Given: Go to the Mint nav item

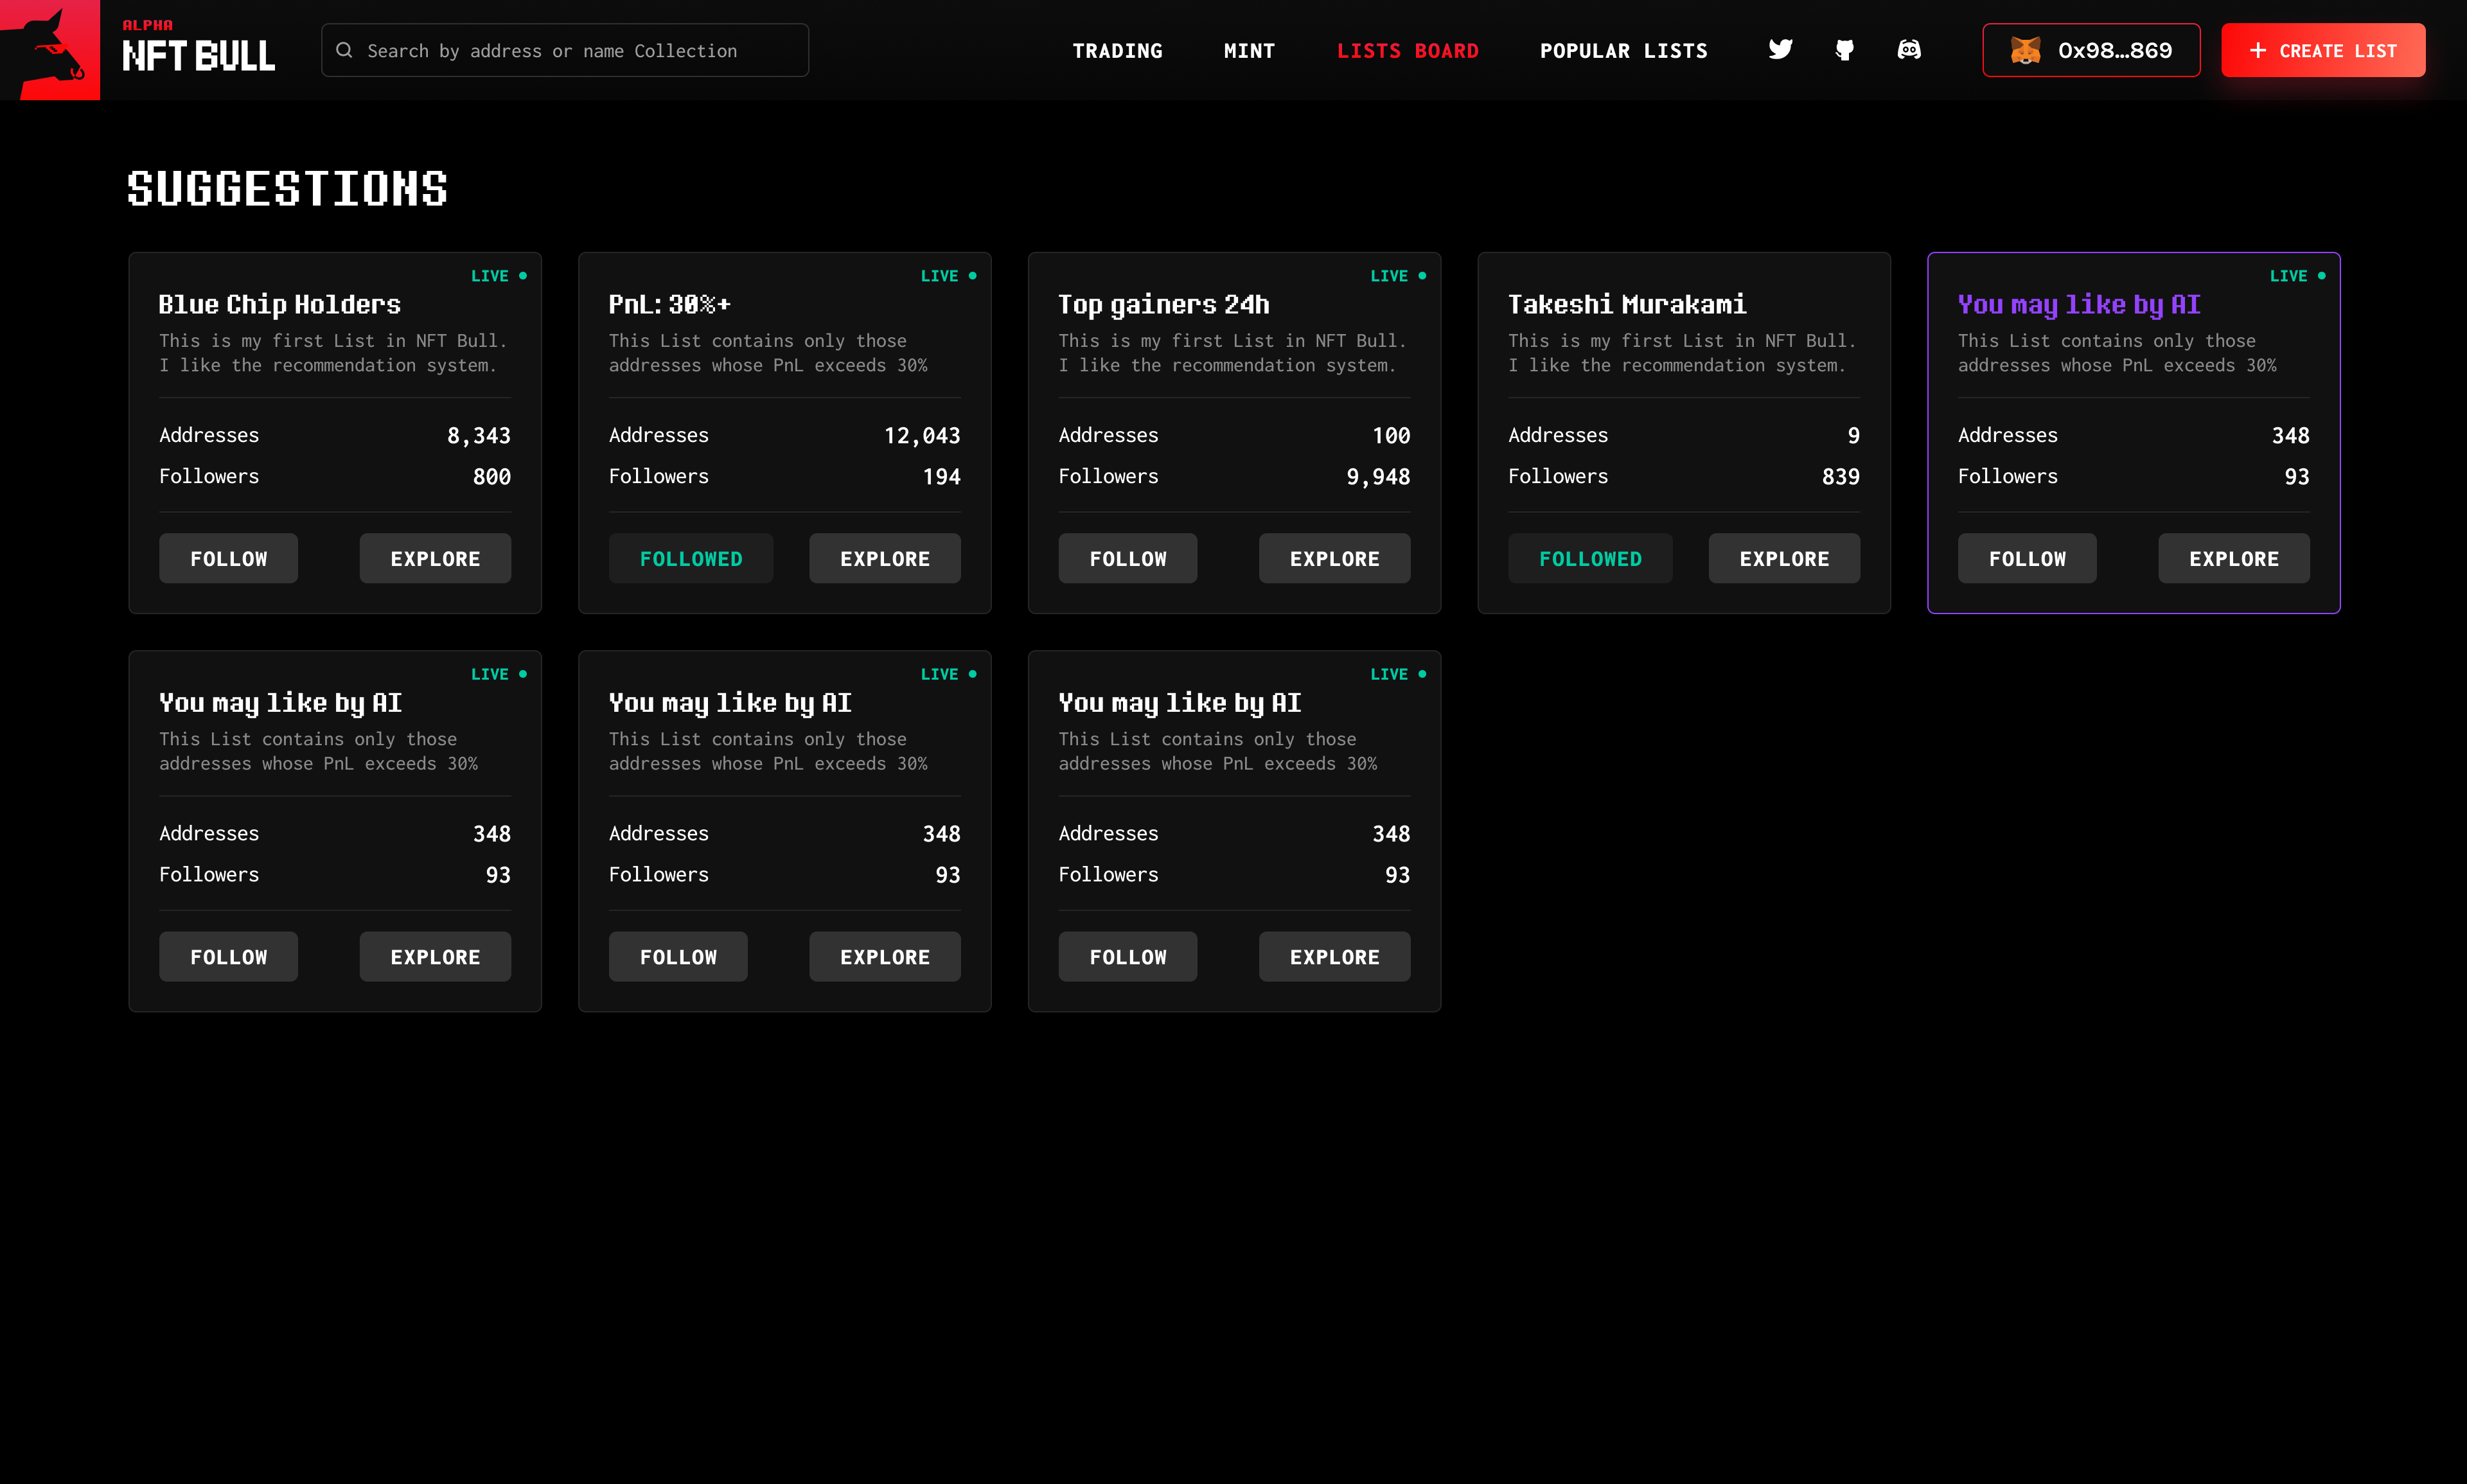Looking at the screenshot, I should tap(1249, 51).
